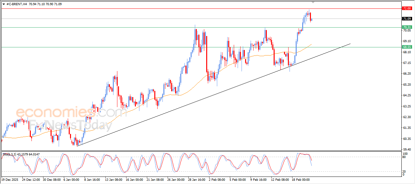The image size is (415, 184).
Task: Click the 68.55 green price tag
Action: 407,47
